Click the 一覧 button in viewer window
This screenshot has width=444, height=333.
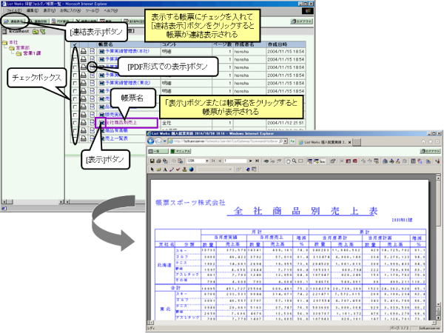click(158, 151)
